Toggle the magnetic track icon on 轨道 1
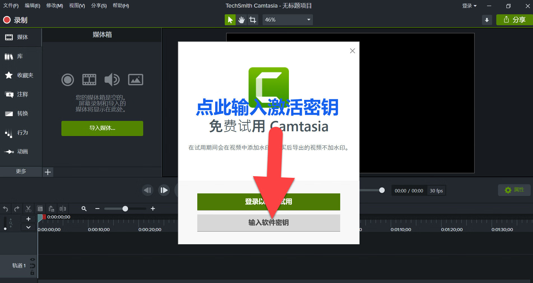 (x=33, y=266)
